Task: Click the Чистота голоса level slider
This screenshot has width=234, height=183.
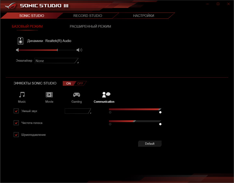Action: point(135,121)
